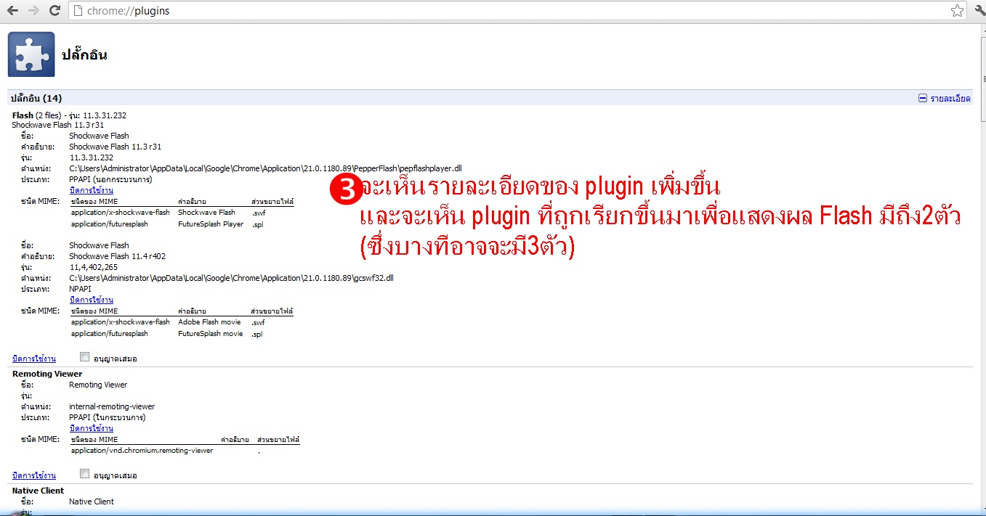The image size is (986, 516).
Task: Click Adobe Flash movie description cell
Action: (209, 322)
